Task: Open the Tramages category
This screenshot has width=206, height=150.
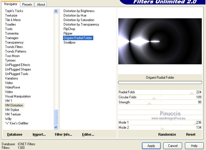Action: (x=12, y=38)
